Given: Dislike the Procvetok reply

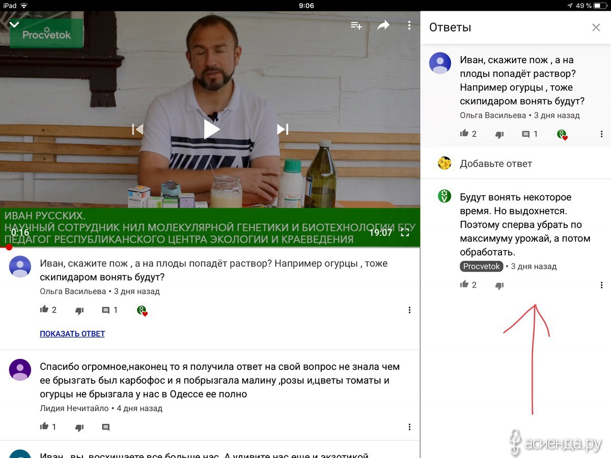Looking at the screenshot, I should [499, 285].
